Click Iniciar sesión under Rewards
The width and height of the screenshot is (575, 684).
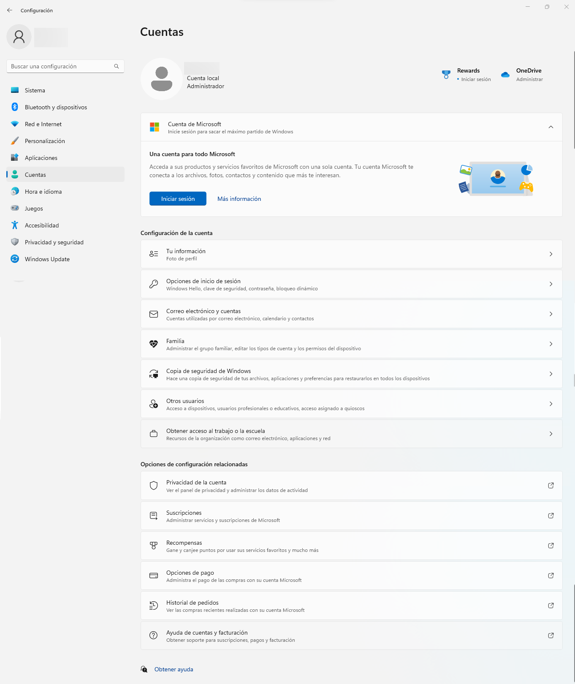click(476, 79)
